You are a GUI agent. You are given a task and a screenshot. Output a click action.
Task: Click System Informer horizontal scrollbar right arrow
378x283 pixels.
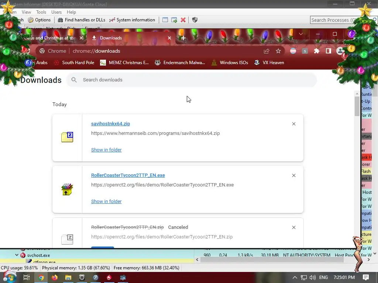369,260
